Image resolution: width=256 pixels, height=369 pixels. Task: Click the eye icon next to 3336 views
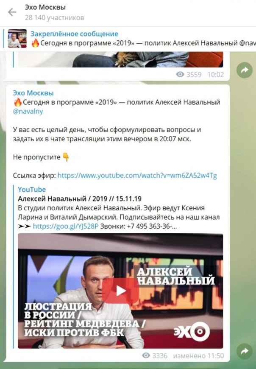click(x=146, y=355)
